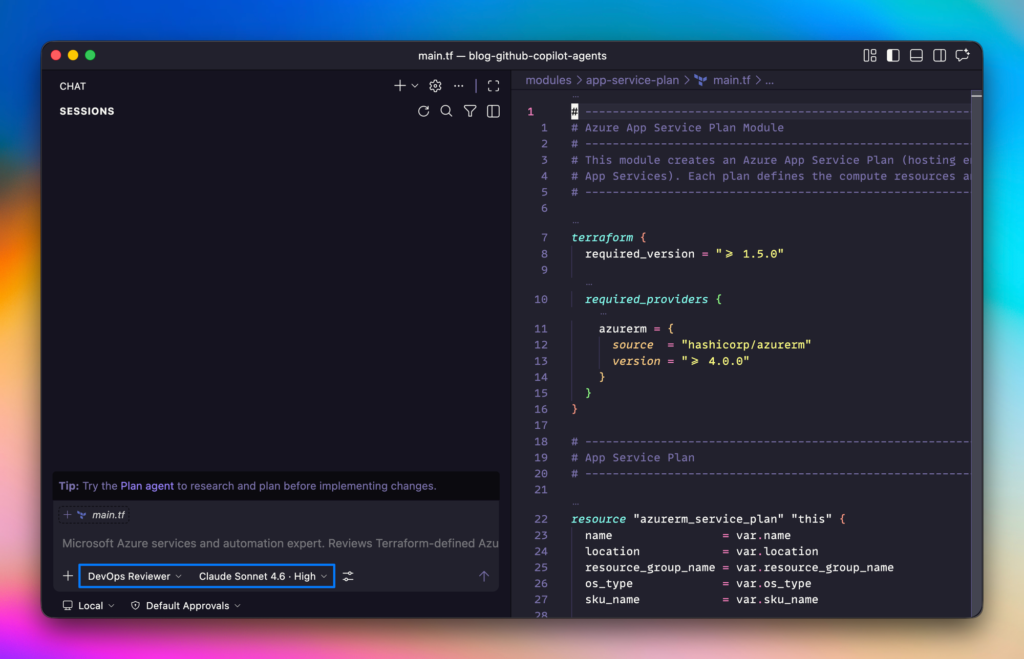Refresh the sessions list

coord(423,111)
